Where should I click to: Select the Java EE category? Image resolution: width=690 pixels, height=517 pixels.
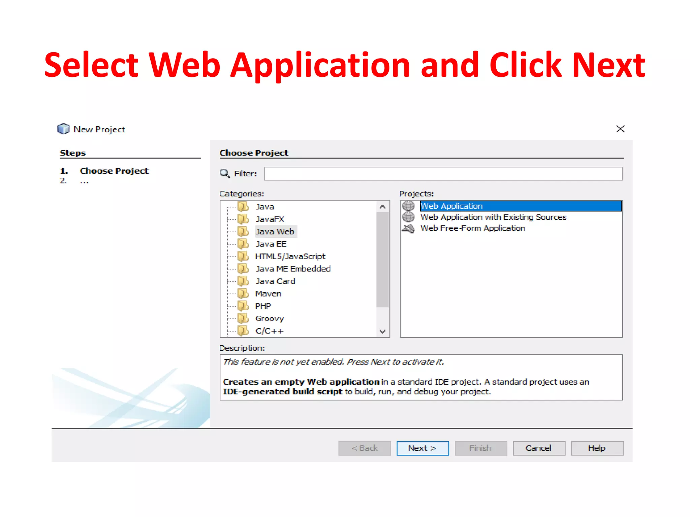(271, 244)
